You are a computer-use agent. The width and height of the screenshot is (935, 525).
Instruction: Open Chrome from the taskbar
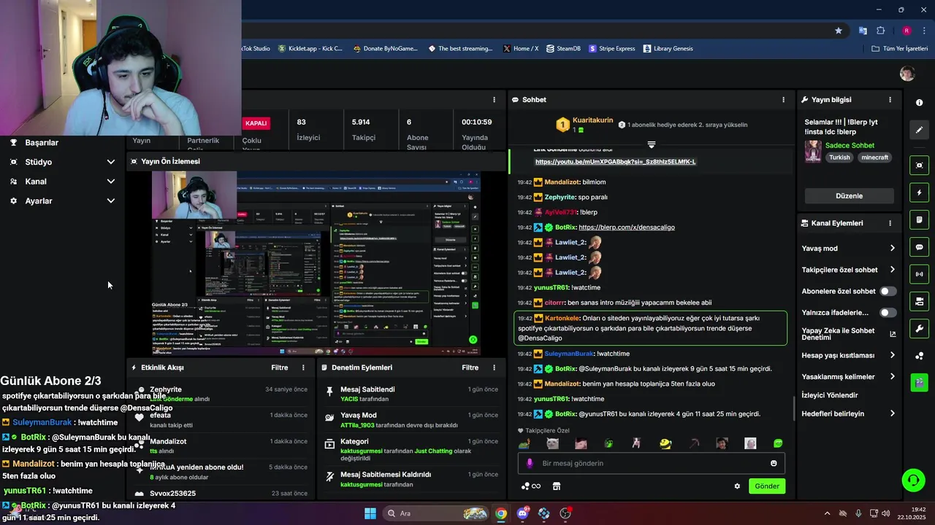500,513
